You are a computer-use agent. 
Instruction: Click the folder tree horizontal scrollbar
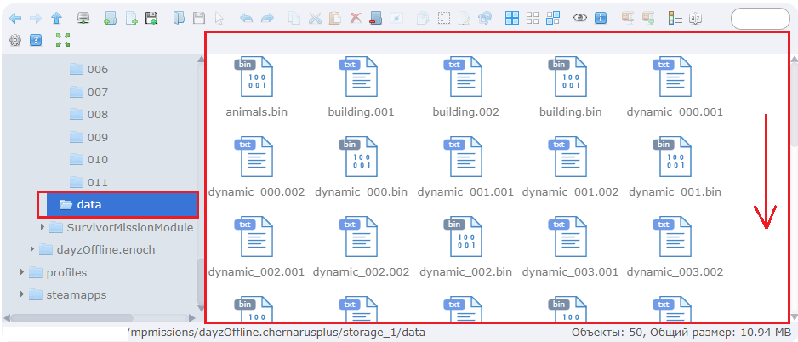point(71,317)
